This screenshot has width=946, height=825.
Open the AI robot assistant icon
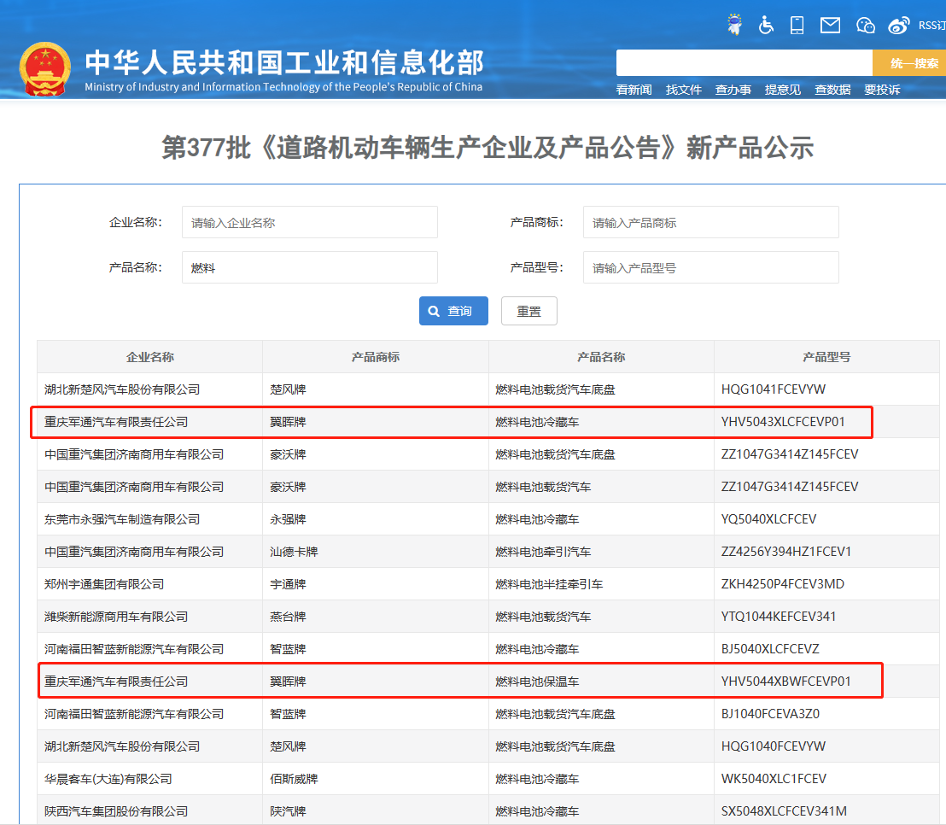click(734, 24)
